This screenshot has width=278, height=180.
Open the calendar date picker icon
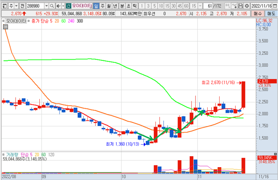point(275,6)
